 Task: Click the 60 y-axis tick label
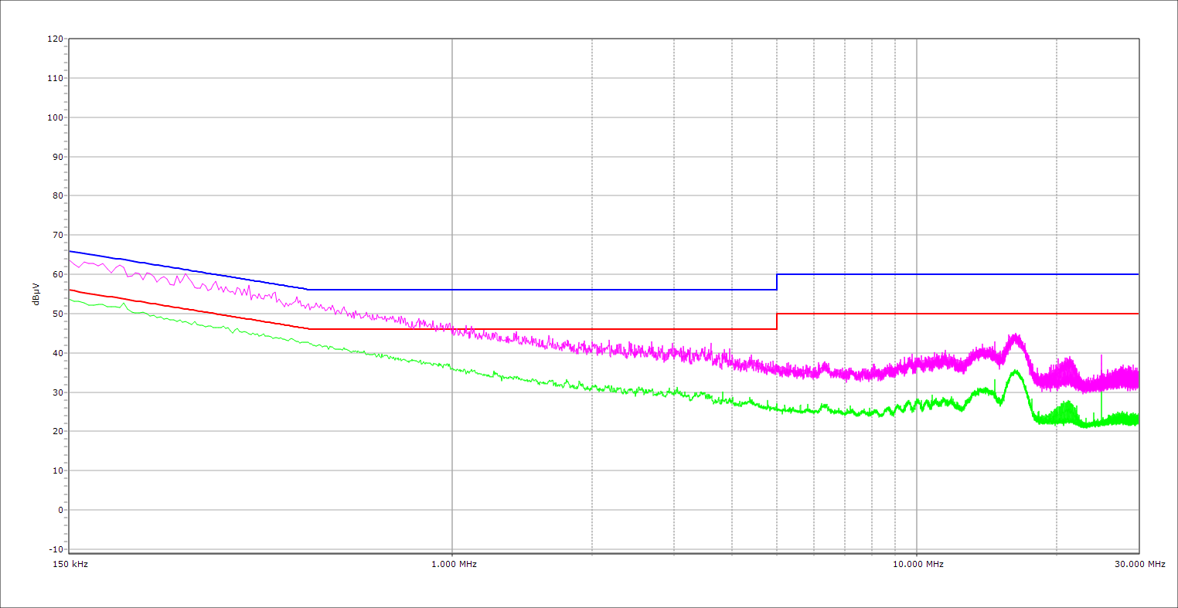[x=56, y=274]
